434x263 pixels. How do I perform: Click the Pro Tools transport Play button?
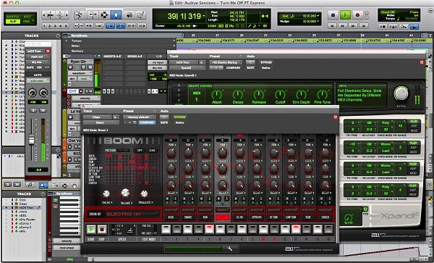(345, 14)
